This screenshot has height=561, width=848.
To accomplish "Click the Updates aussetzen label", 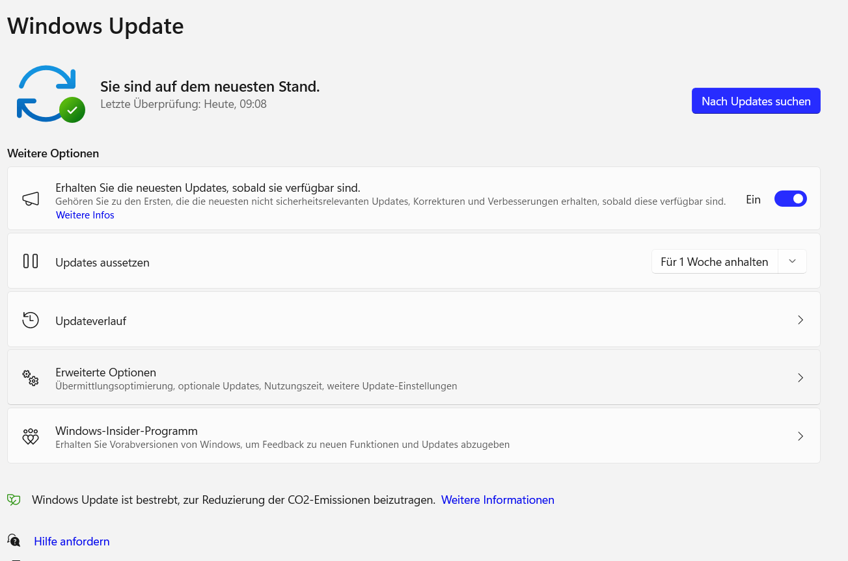I will coord(103,263).
